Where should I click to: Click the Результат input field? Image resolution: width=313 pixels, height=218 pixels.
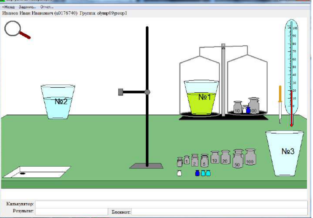(72, 212)
